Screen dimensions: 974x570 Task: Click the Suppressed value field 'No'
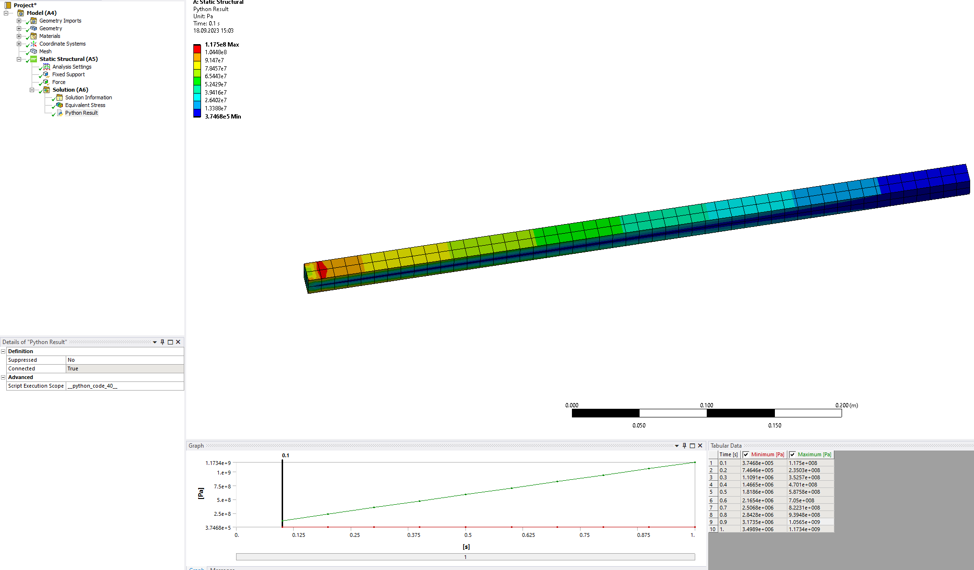pos(125,360)
